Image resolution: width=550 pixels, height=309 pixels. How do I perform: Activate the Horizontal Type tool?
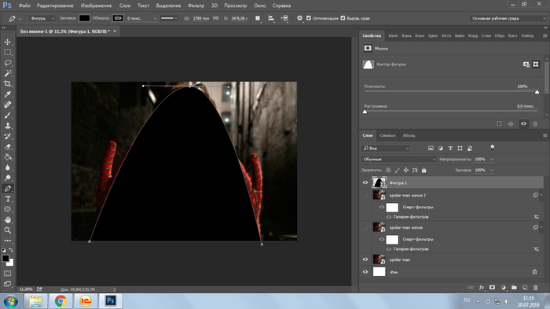(7, 199)
